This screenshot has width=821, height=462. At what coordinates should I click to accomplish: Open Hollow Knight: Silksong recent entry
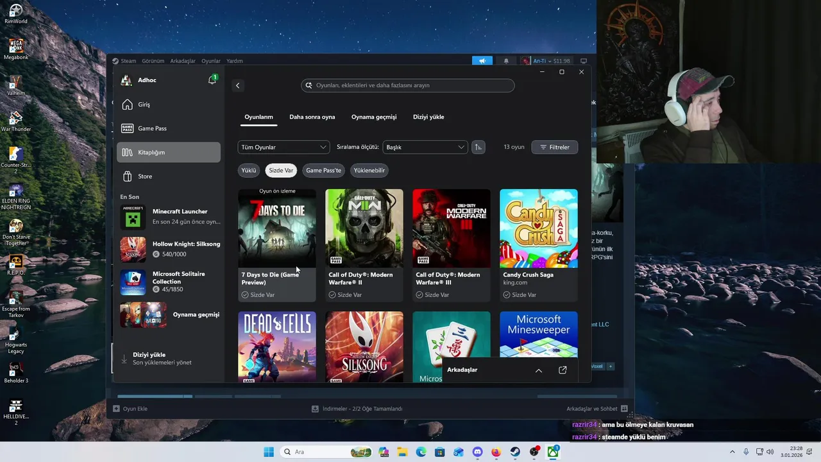[x=170, y=249]
